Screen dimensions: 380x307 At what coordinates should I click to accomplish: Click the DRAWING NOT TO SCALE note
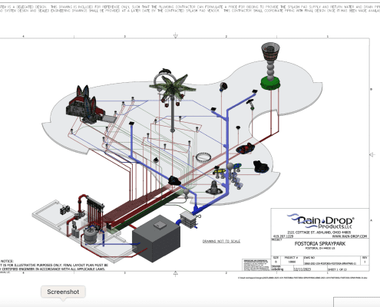[221, 241]
